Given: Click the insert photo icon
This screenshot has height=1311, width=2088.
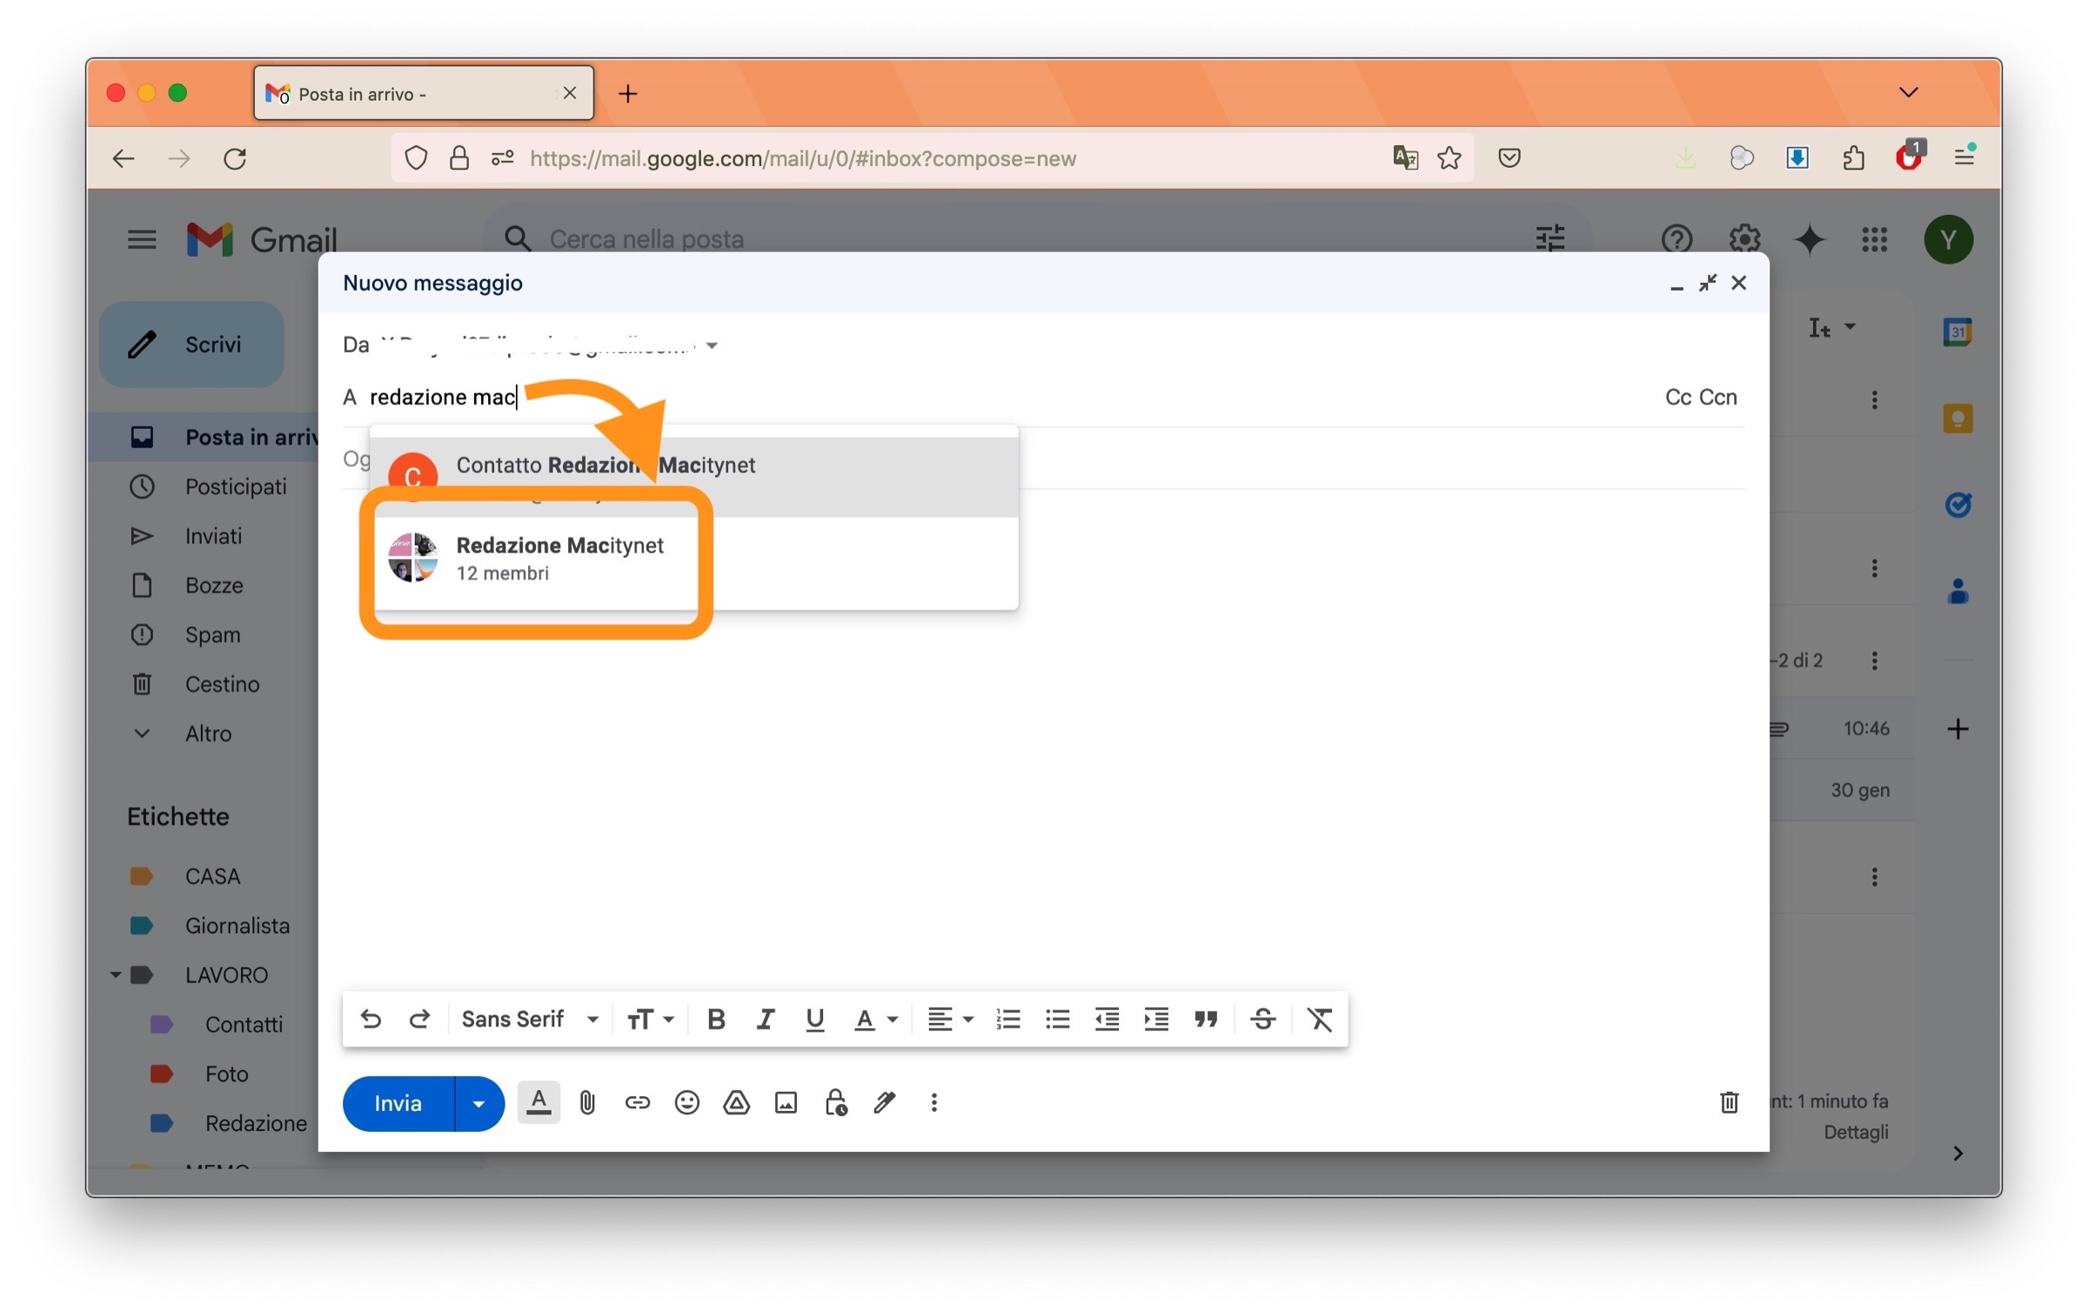Looking at the screenshot, I should 786,1103.
